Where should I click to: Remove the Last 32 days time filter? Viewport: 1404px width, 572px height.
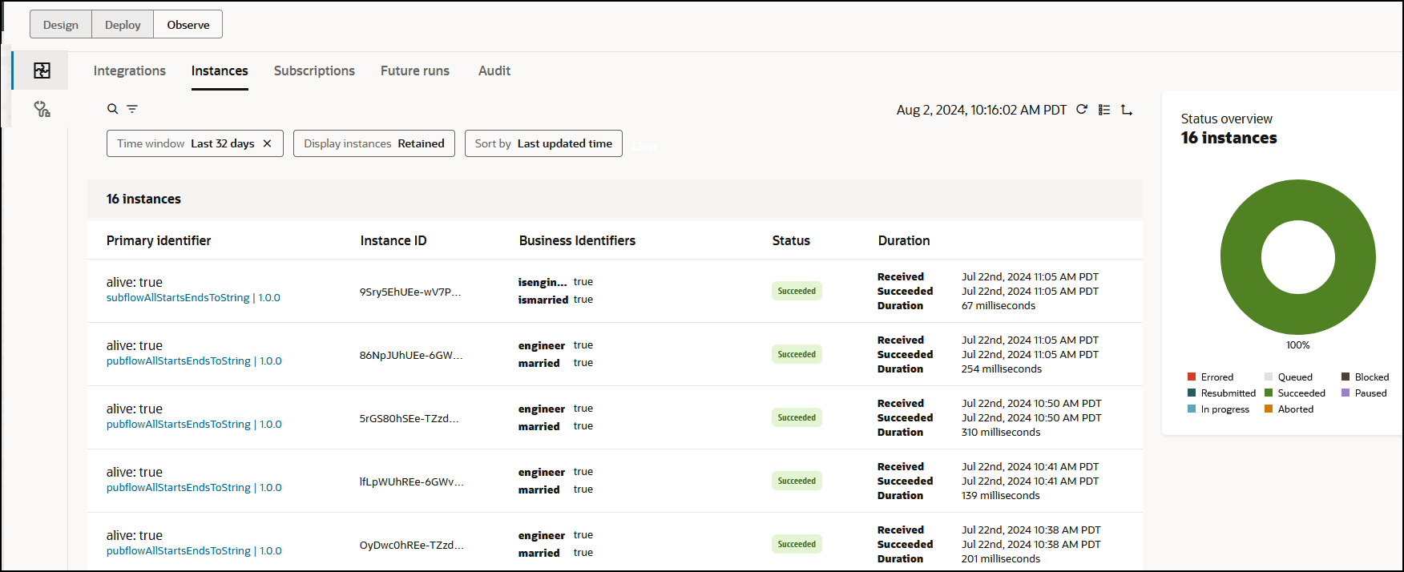tap(268, 143)
